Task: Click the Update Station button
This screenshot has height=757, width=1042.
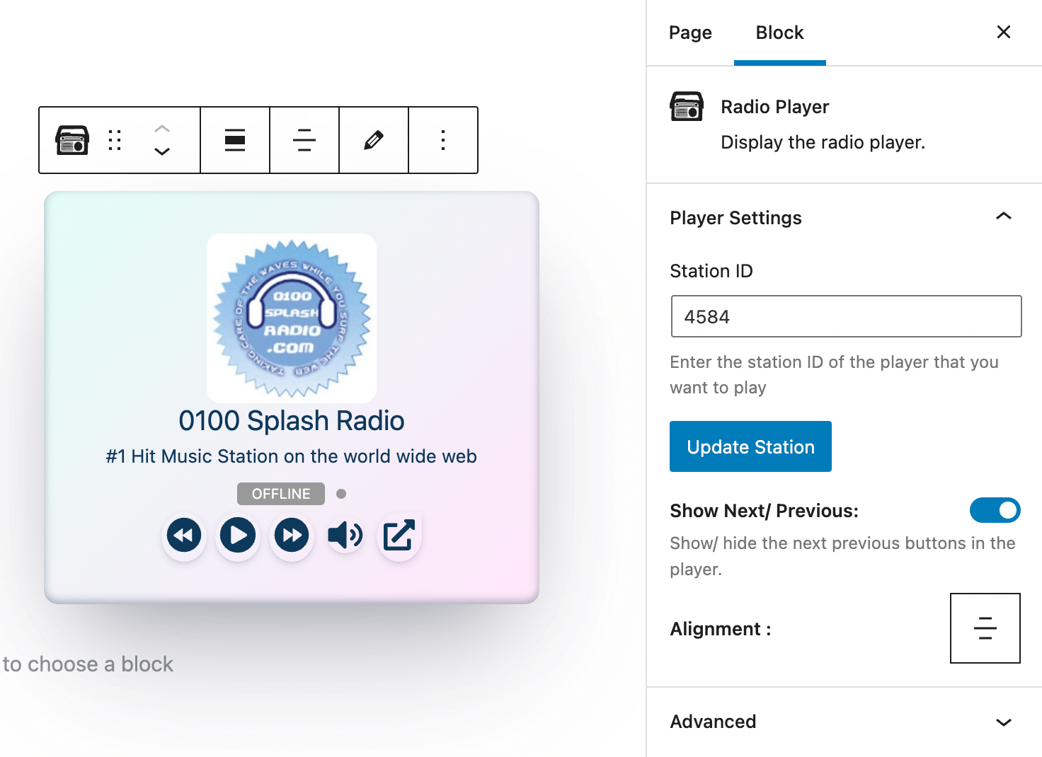Action: (750, 446)
